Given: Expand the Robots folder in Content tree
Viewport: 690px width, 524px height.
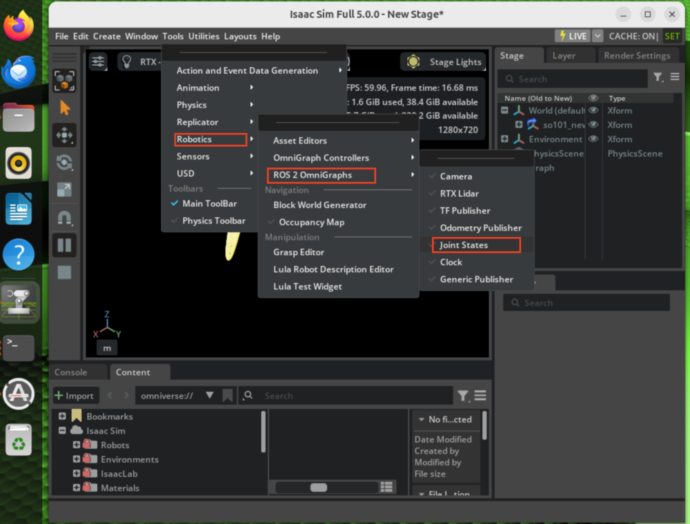Looking at the screenshot, I should tap(77, 445).
